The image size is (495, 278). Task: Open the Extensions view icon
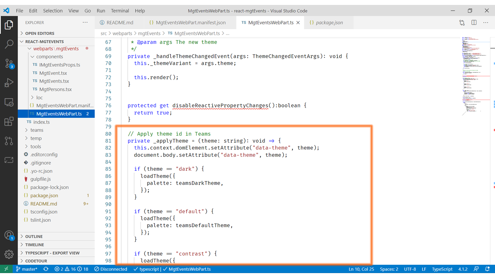pyautogui.click(x=9, y=122)
